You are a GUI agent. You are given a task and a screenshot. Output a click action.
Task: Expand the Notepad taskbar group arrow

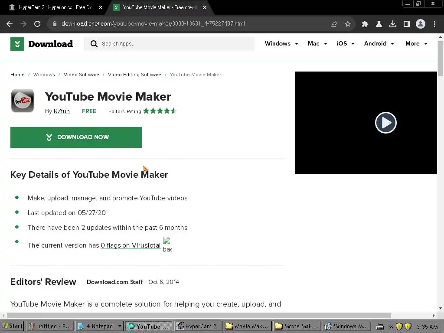(x=120, y=326)
